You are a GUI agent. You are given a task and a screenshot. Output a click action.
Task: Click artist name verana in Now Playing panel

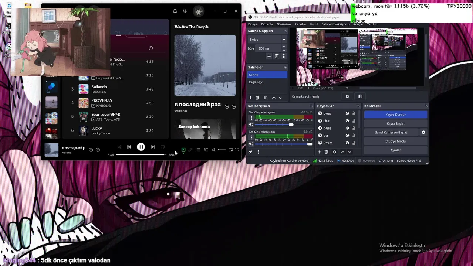click(181, 111)
